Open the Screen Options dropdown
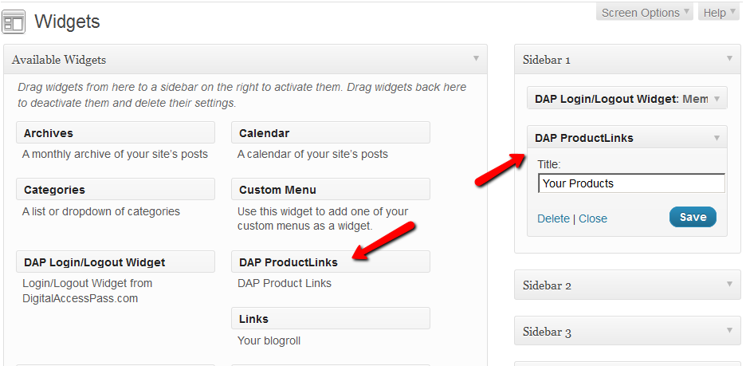The image size is (746, 366). point(646,12)
